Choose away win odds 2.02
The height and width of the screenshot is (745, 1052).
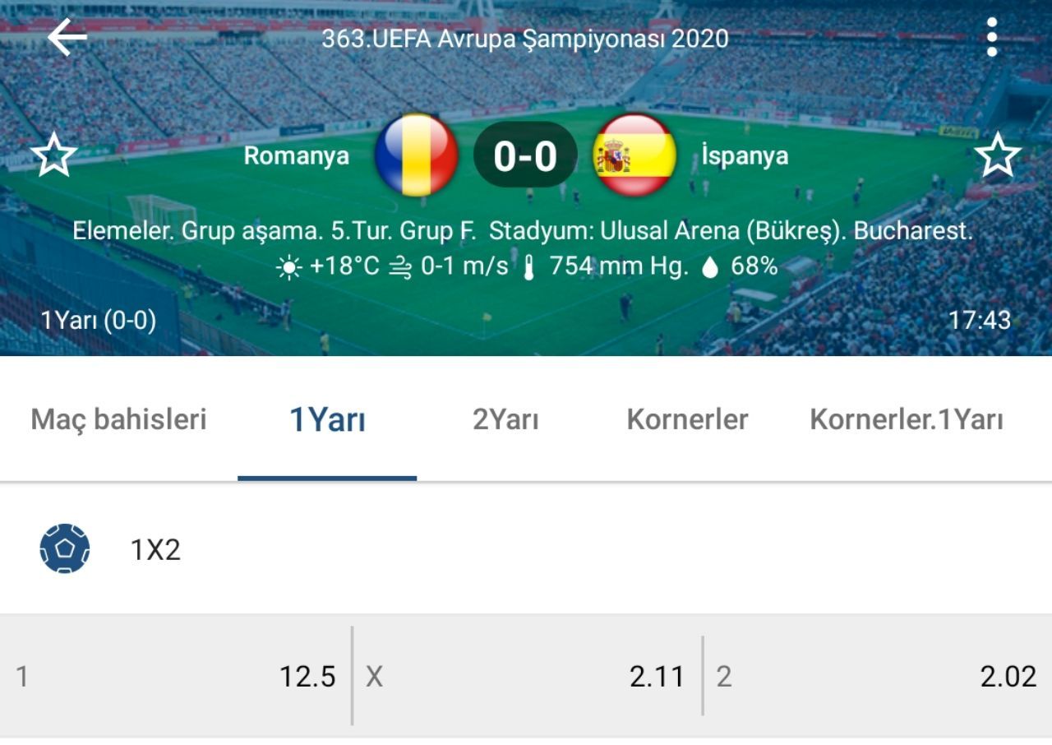[x=878, y=677]
